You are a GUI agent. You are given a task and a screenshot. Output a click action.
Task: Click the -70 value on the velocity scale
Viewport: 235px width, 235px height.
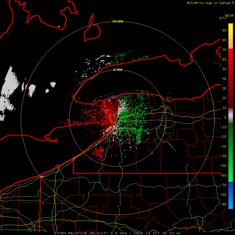pyautogui.click(x=223, y=185)
